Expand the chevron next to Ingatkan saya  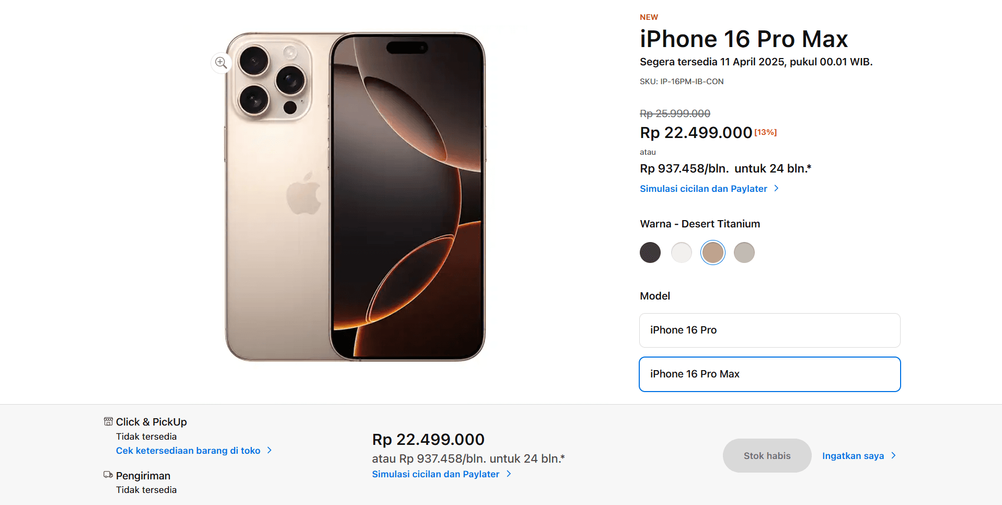point(894,455)
